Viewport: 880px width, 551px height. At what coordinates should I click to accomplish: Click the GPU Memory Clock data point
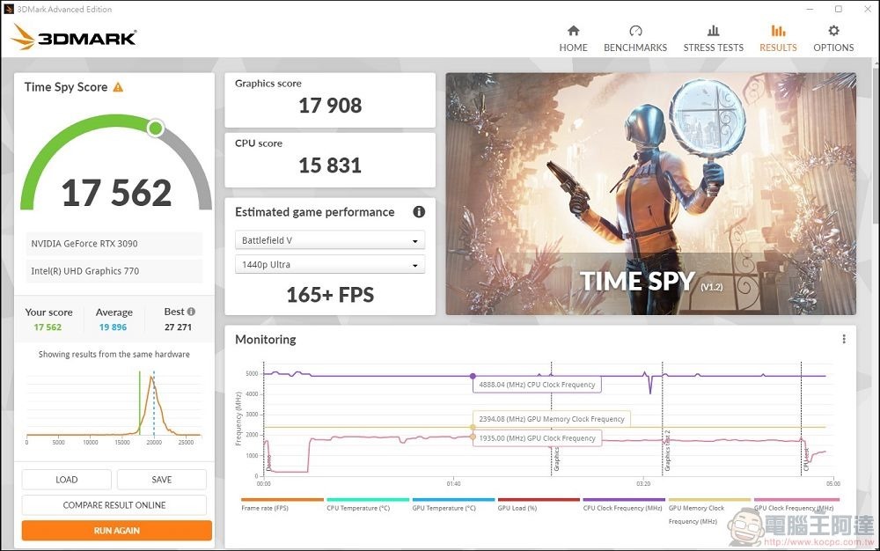(473, 428)
